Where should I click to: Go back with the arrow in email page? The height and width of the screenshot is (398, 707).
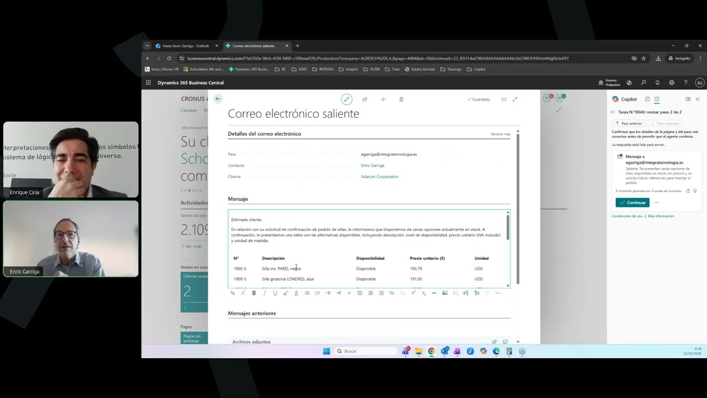pos(218,99)
